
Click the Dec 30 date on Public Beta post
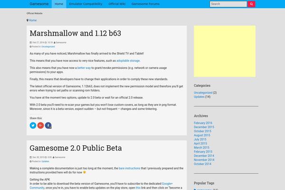click(x=38, y=157)
